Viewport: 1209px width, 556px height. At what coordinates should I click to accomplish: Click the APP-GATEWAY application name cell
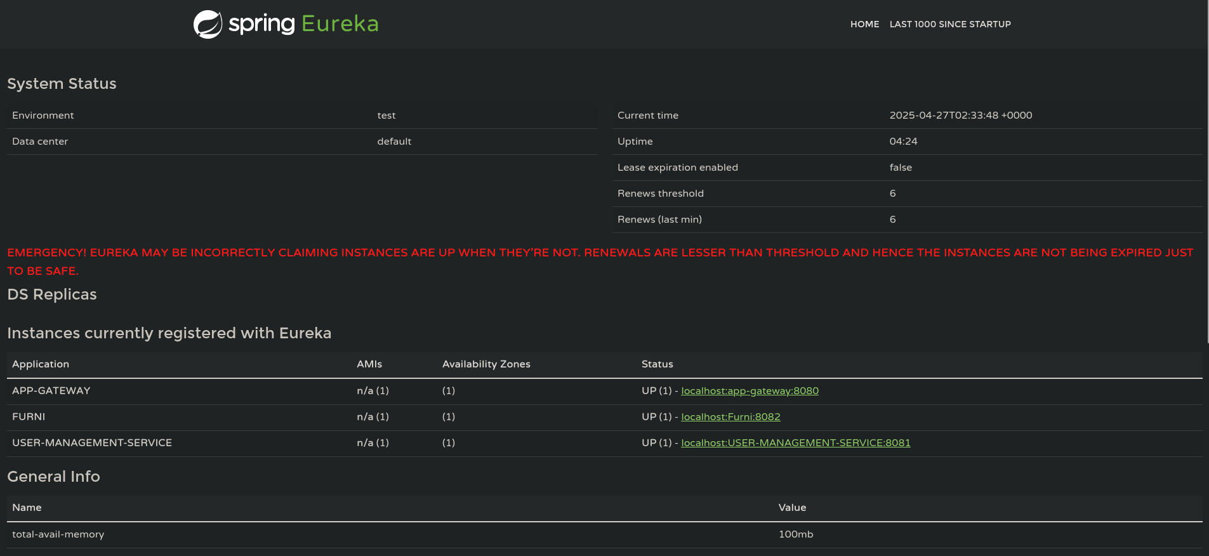(x=51, y=391)
